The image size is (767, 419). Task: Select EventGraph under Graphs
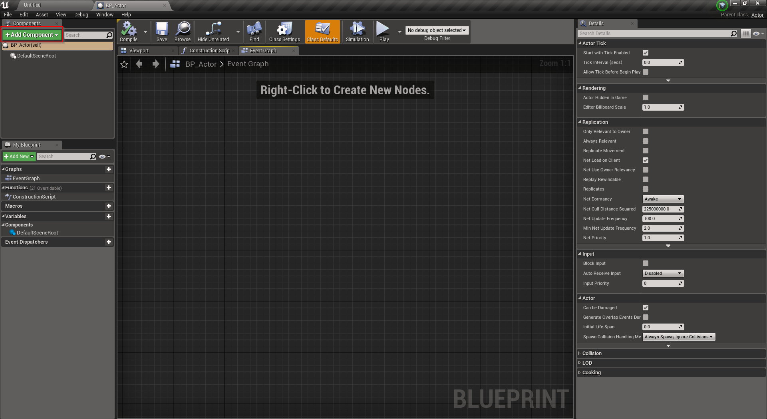[x=26, y=179]
